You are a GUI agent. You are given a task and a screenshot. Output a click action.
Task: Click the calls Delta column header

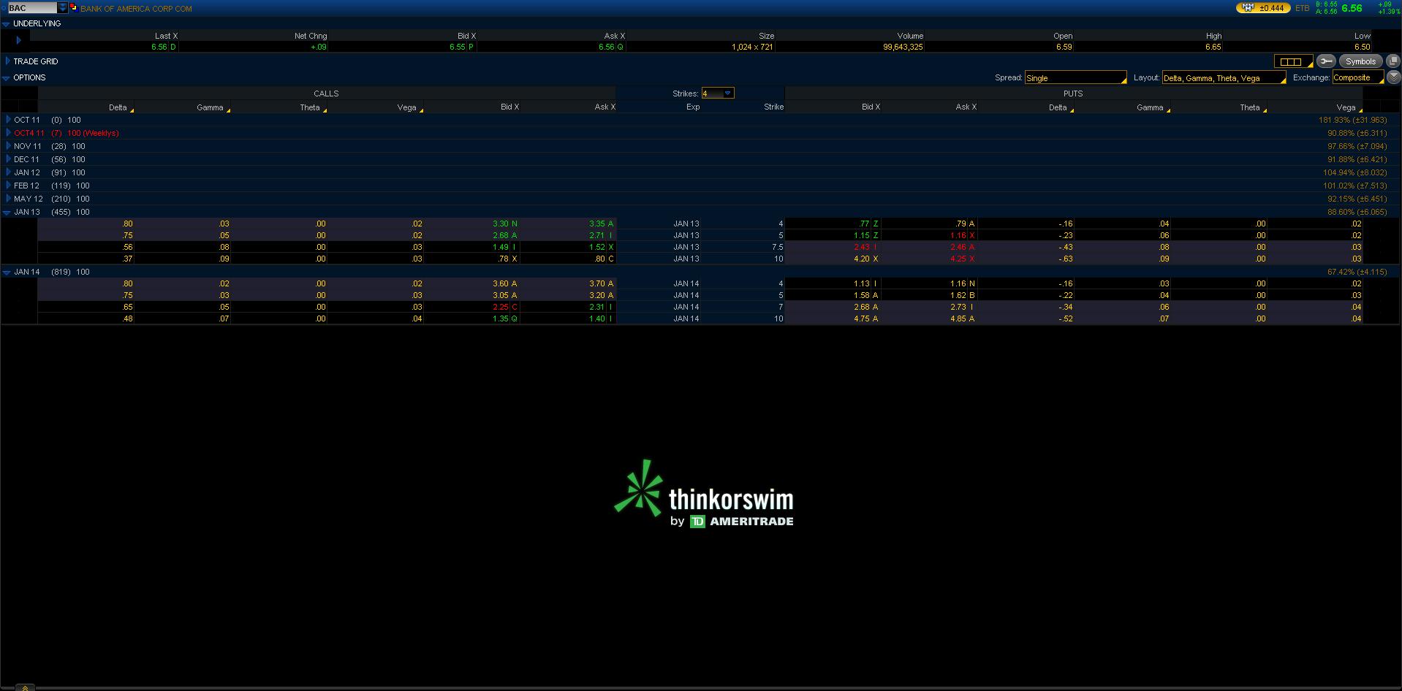click(118, 107)
